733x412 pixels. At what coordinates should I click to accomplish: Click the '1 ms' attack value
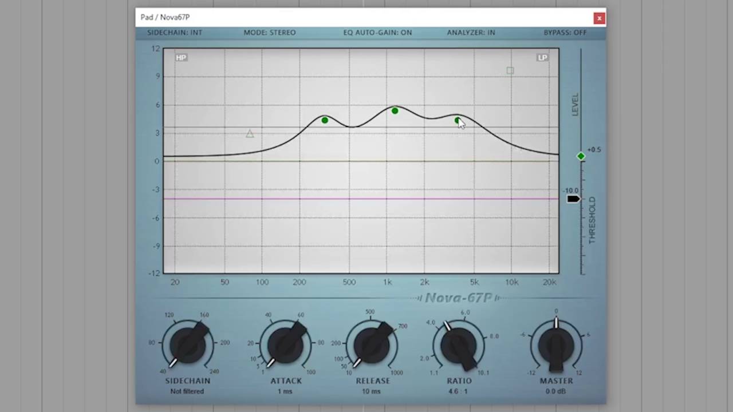[285, 391]
